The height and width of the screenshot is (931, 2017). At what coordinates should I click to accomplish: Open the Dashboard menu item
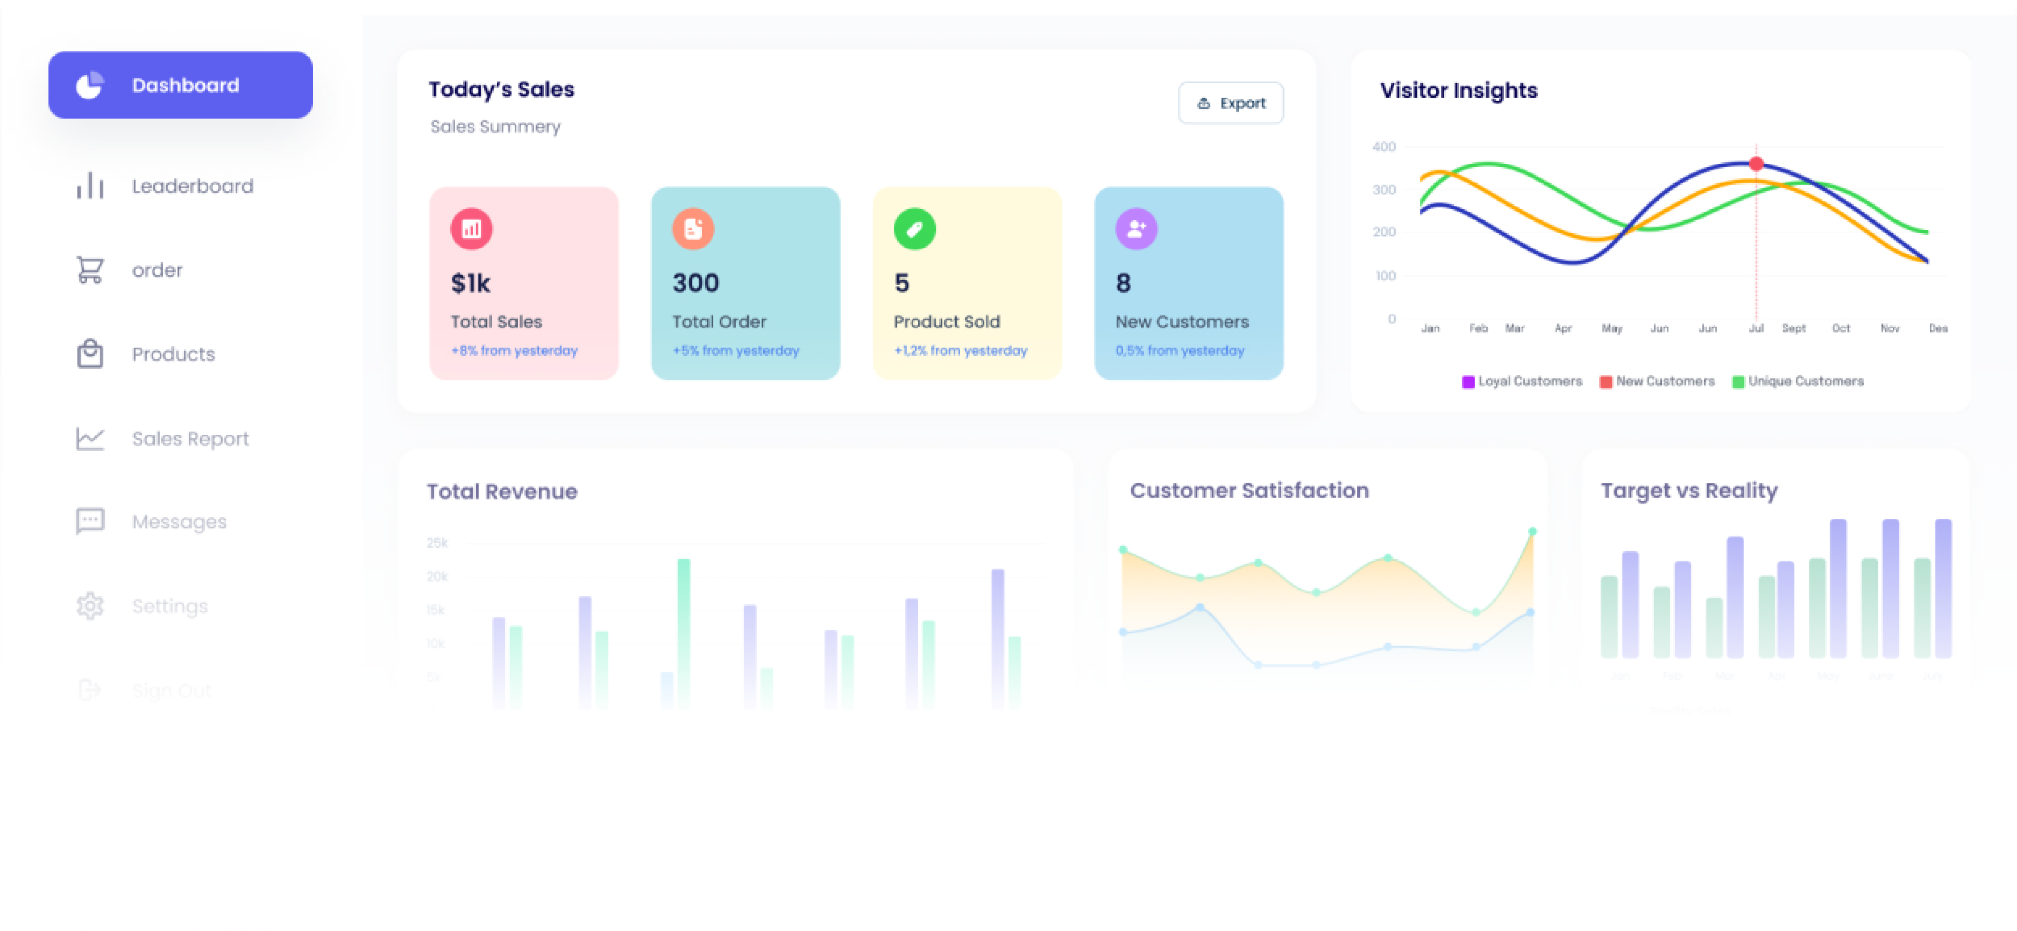(180, 84)
